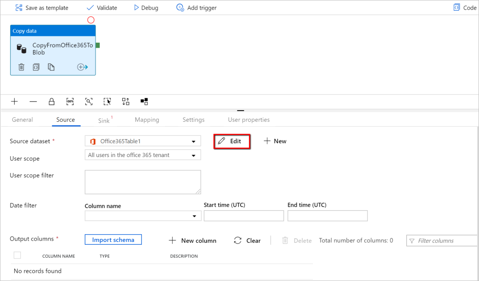The width and height of the screenshot is (479, 281).
Task: Zoom canvas to fit all activities
Action: pos(89,101)
